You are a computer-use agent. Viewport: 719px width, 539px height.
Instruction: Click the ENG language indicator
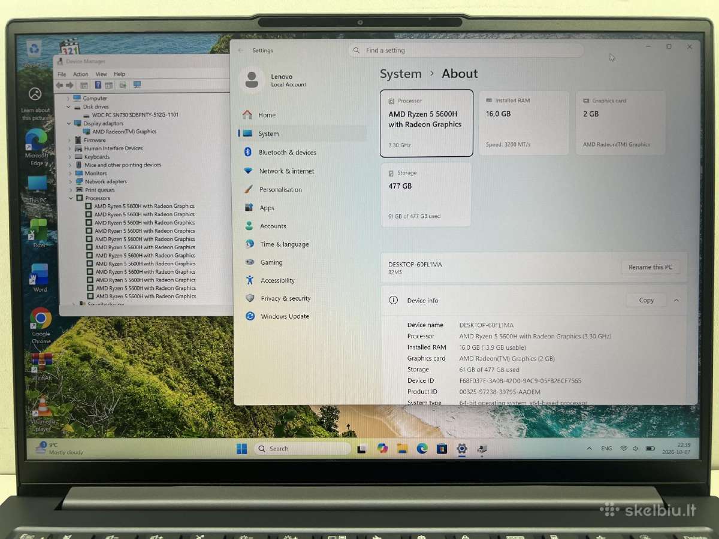(606, 448)
